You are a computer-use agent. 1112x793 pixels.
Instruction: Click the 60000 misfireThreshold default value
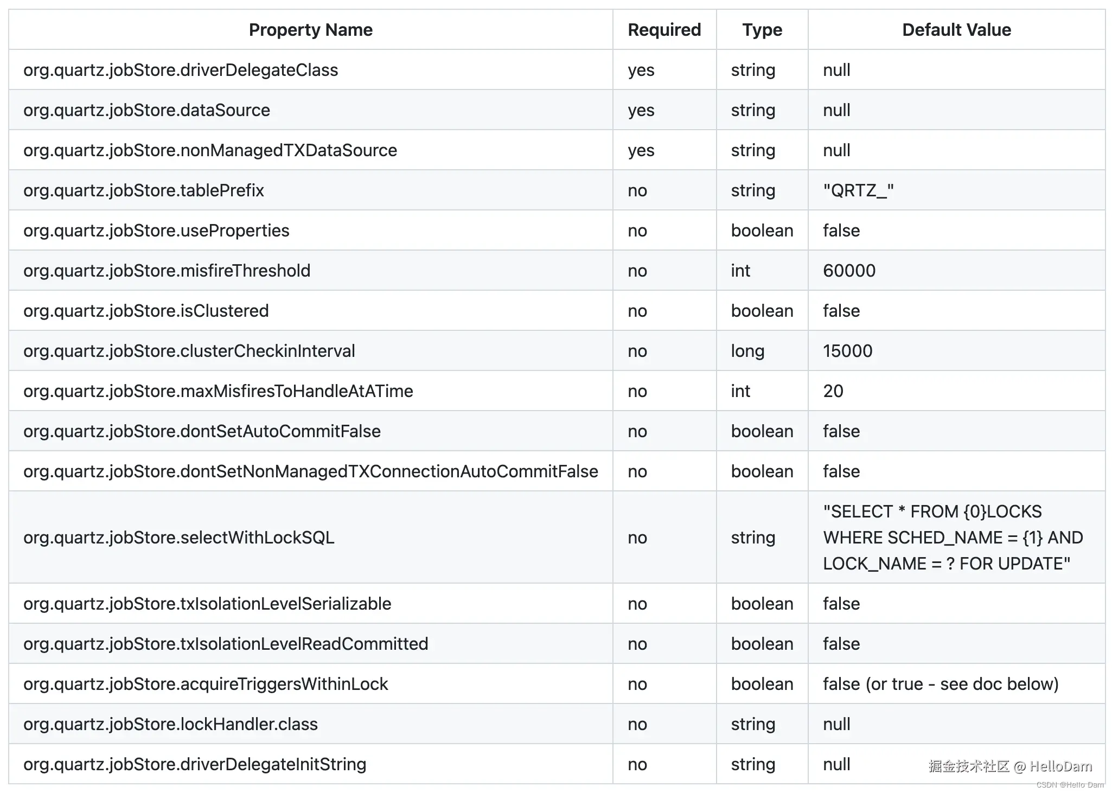849,271
